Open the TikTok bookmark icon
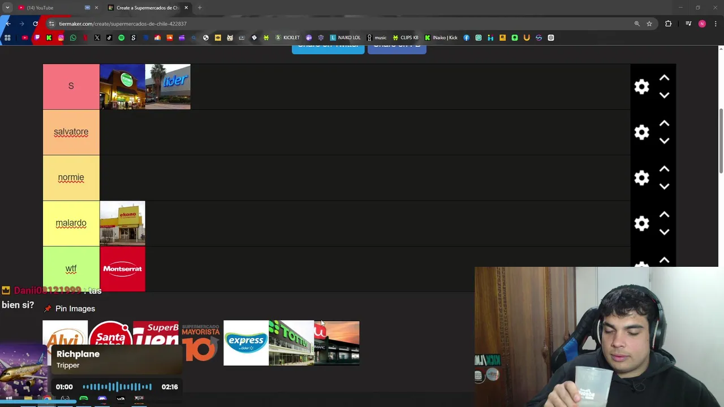 pos(109,38)
